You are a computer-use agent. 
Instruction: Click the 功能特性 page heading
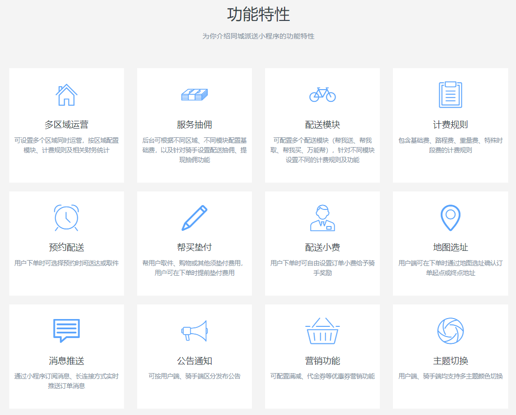click(x=258, y=15)
